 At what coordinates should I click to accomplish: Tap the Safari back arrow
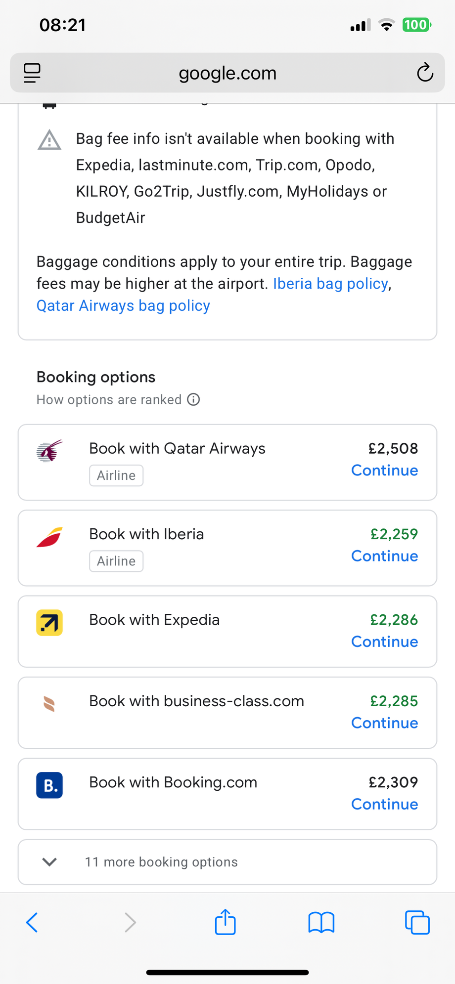32,922
